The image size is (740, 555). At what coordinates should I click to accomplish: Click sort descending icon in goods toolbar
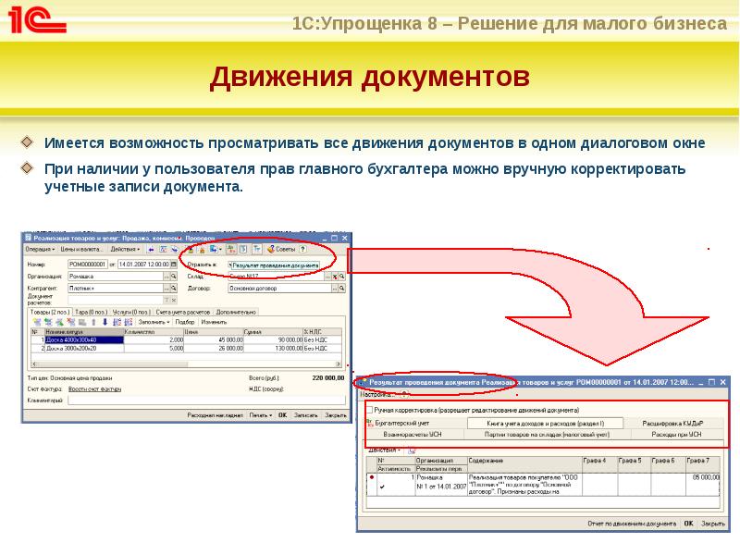(x=129, y=322)
